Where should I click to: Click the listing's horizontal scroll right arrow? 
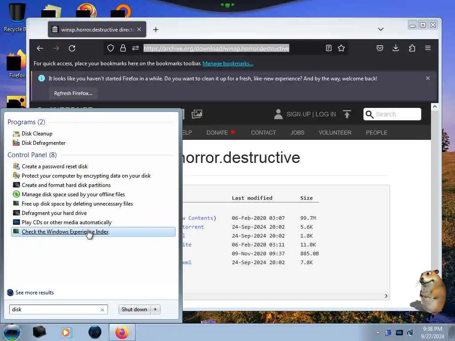point(386,296)
